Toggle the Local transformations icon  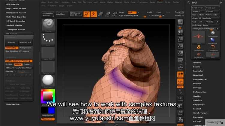coord(180,75)
